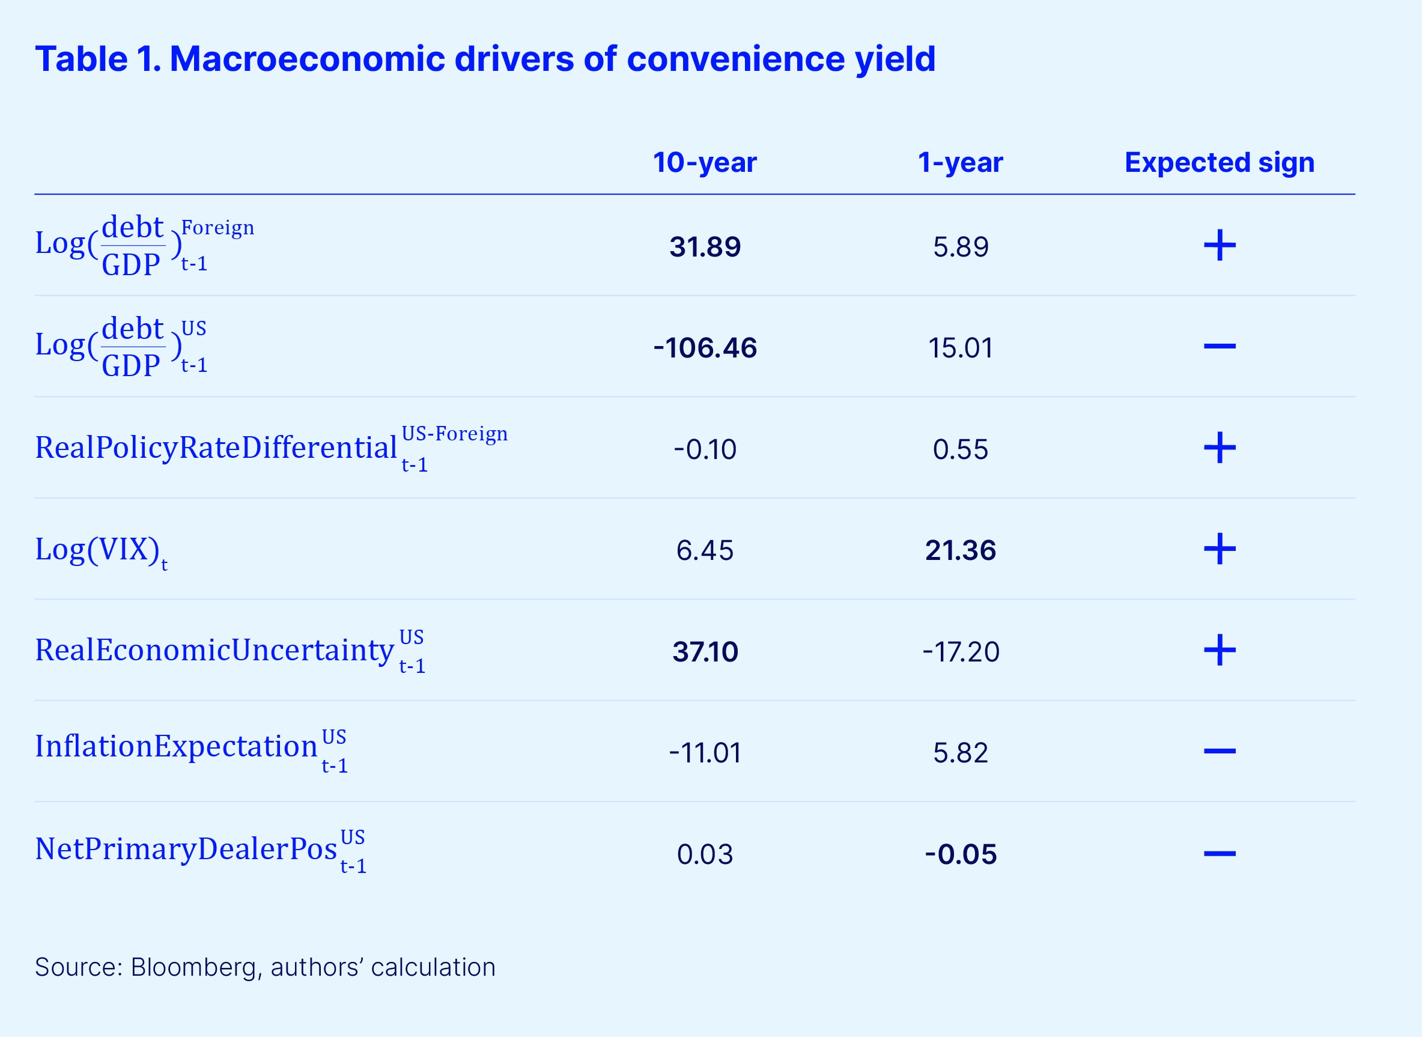
Task: Click the plus sign in the Log(VIX) row
Action: (1220, 549)
